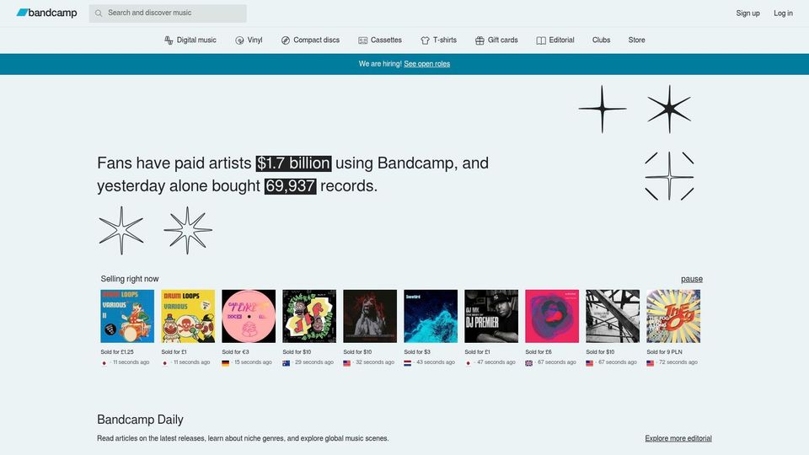Pause the Selling right now feed
This screenshot has width=809, height=455.
[x=691, y=279]
